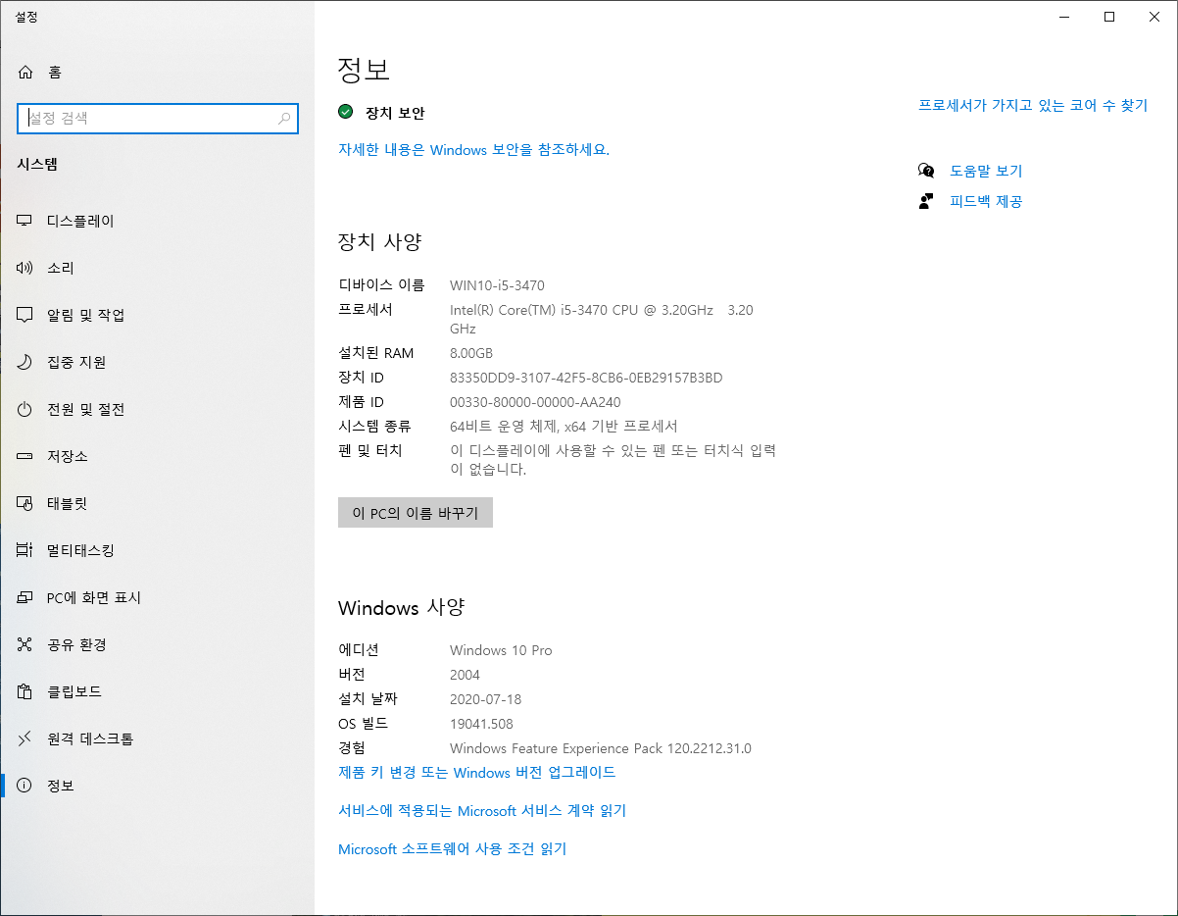
Task: Click the 저장소 drive icon
Action: point(25,456)
